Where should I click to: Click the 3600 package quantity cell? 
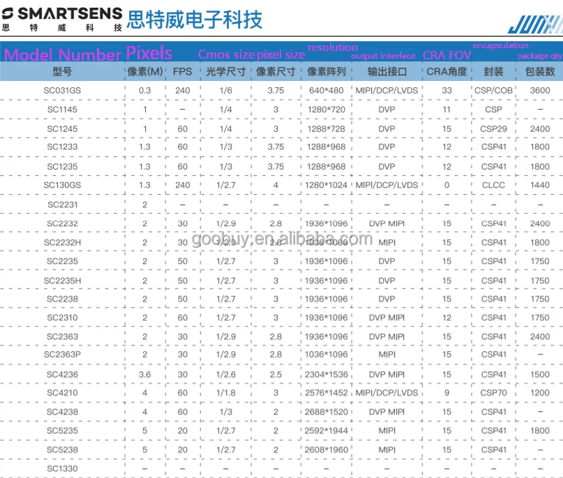point(539,91)
